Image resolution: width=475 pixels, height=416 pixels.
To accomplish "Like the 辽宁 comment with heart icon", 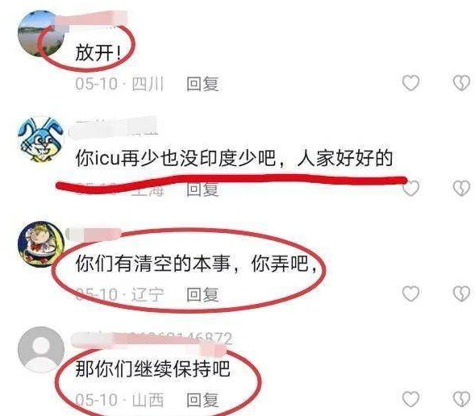I will [410, 293].
